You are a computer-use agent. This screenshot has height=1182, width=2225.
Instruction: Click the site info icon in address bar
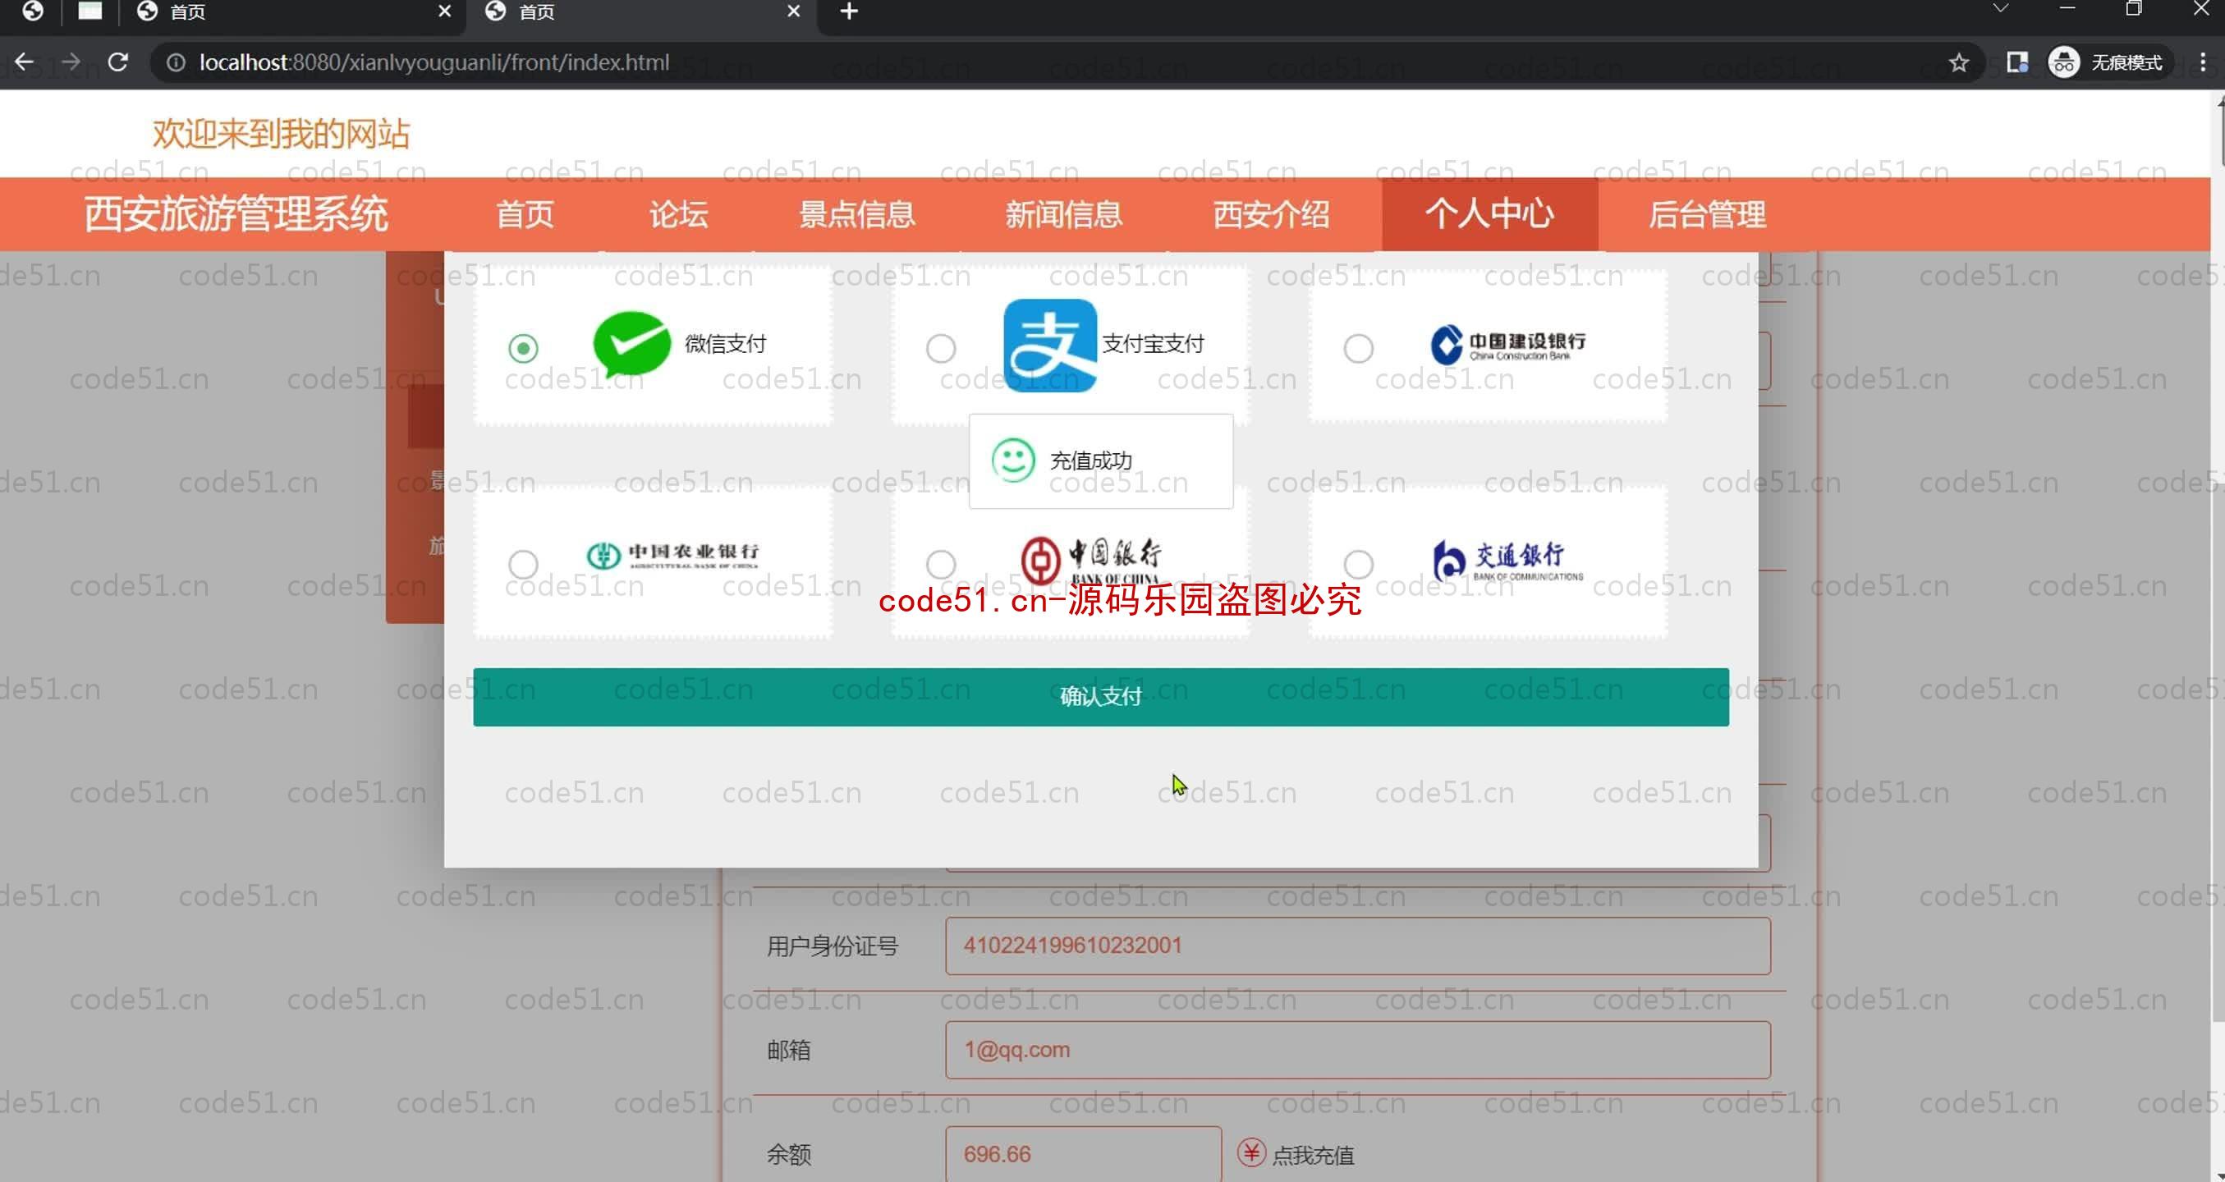pyautogui.click(x=176, y=62)
